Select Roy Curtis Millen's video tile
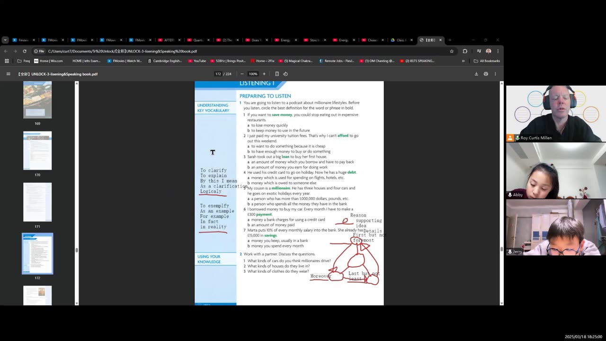The width and height of the screenshot is (606, 341). (556, 114)
